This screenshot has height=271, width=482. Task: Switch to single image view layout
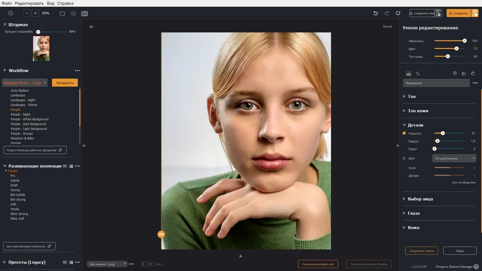(x=62, y=14)
